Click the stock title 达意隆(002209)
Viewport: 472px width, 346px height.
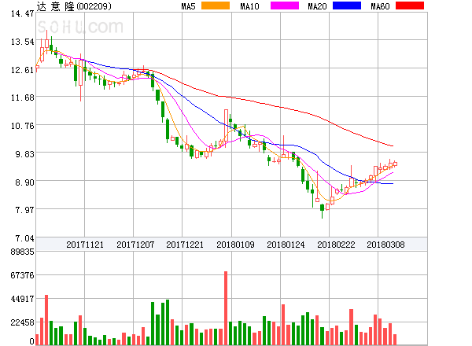pos(74,6)
